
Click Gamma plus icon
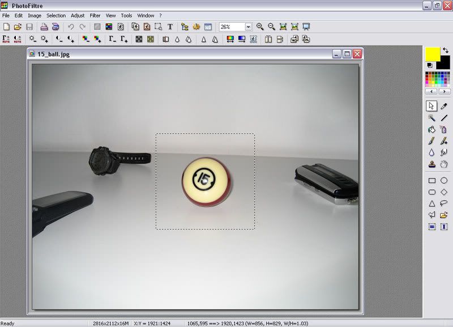[x=124, y=39]
